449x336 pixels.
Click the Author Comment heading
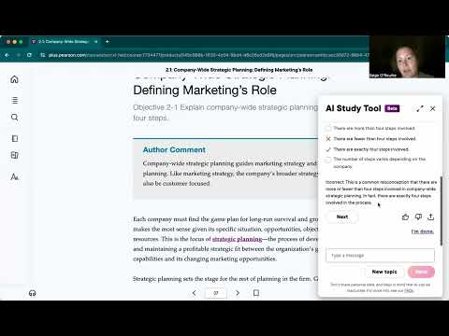click(174, 149)
